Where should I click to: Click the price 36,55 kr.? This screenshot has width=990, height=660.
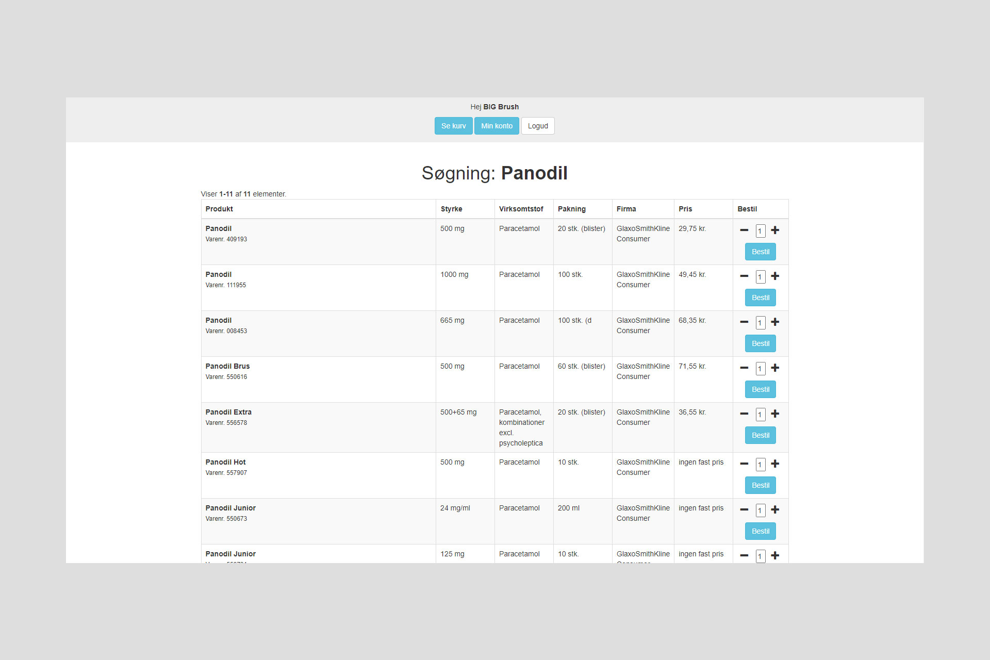692,412
